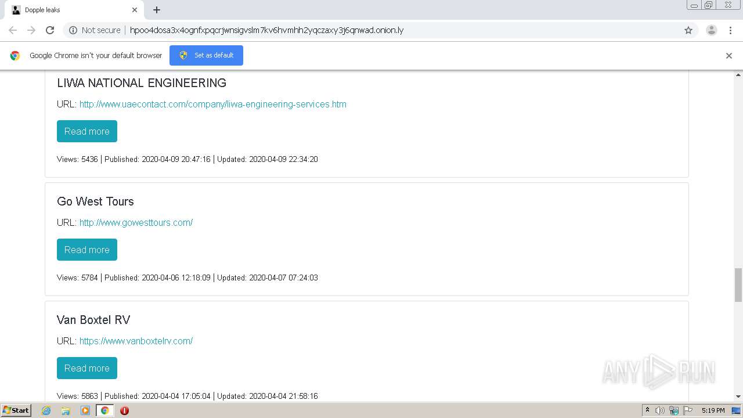Select the Go West Tours heading

pyautogui.click(x=95, y=201)
